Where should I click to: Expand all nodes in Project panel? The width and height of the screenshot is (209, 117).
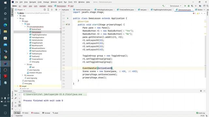pyautogui.click(x=48, y=10)
